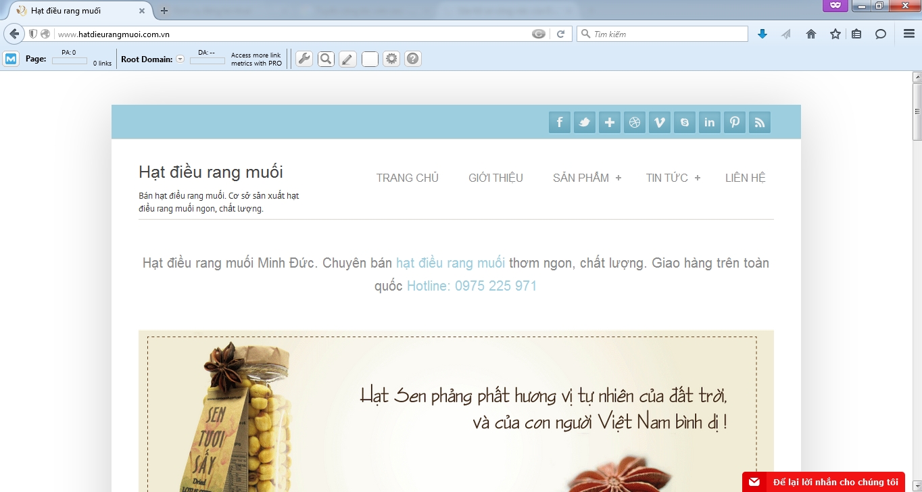Click the private browsing mask icon
Screen dimensions: 922x492
[x=835, y=5]
